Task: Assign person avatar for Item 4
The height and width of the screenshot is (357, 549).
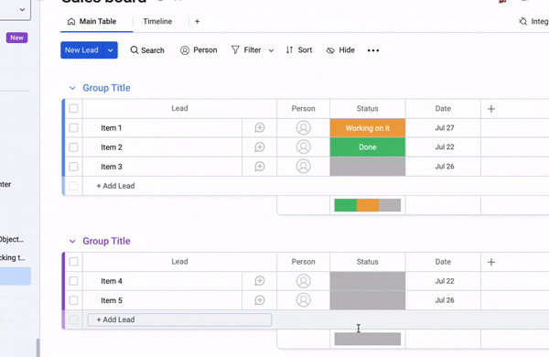Action: coord(304,281)
